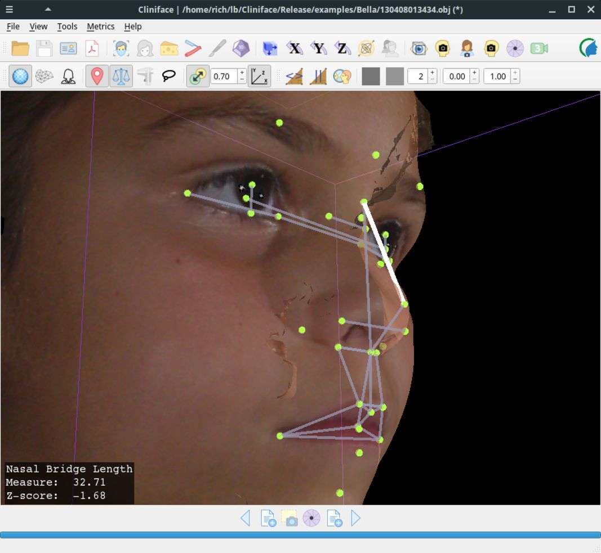Toggle the balance scales metrics button

click(121, 76)
